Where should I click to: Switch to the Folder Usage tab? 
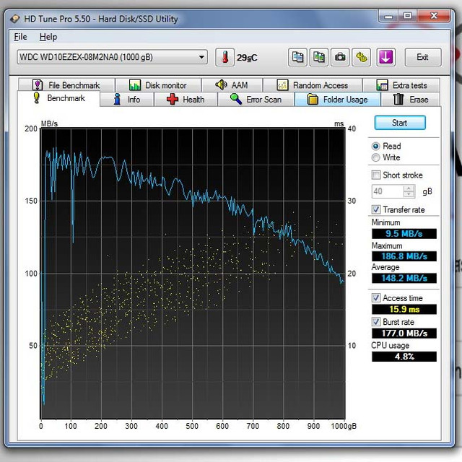(337, 100)
